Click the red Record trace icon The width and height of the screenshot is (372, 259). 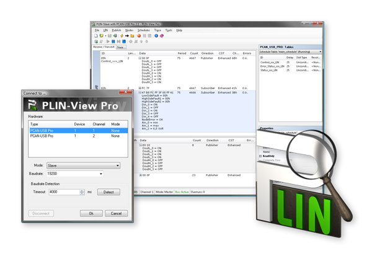(x=139, y=36)
